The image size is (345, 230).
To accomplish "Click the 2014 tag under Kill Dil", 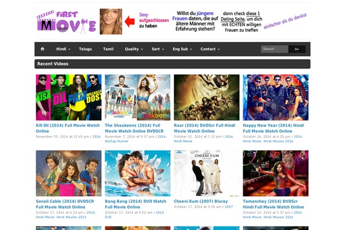I will pos(97,137).
